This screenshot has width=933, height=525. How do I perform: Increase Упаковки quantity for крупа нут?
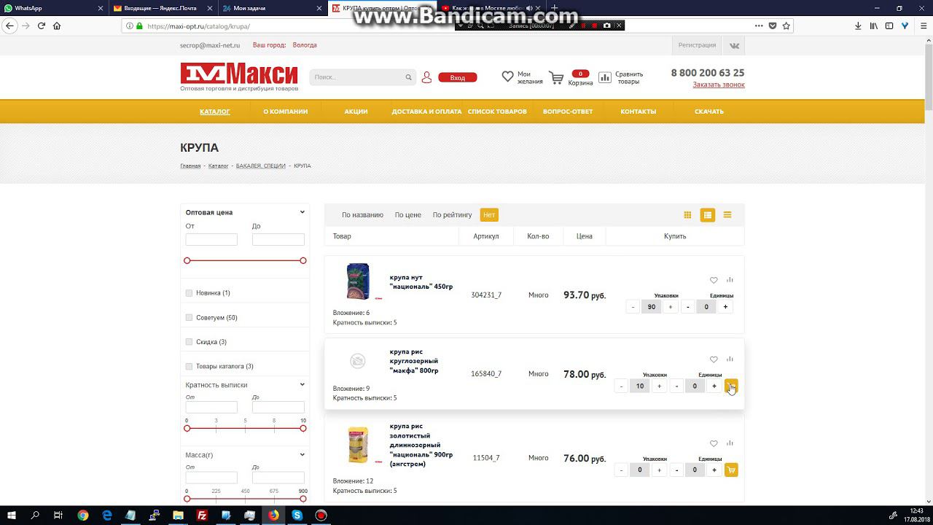click(x=671, y=307)
